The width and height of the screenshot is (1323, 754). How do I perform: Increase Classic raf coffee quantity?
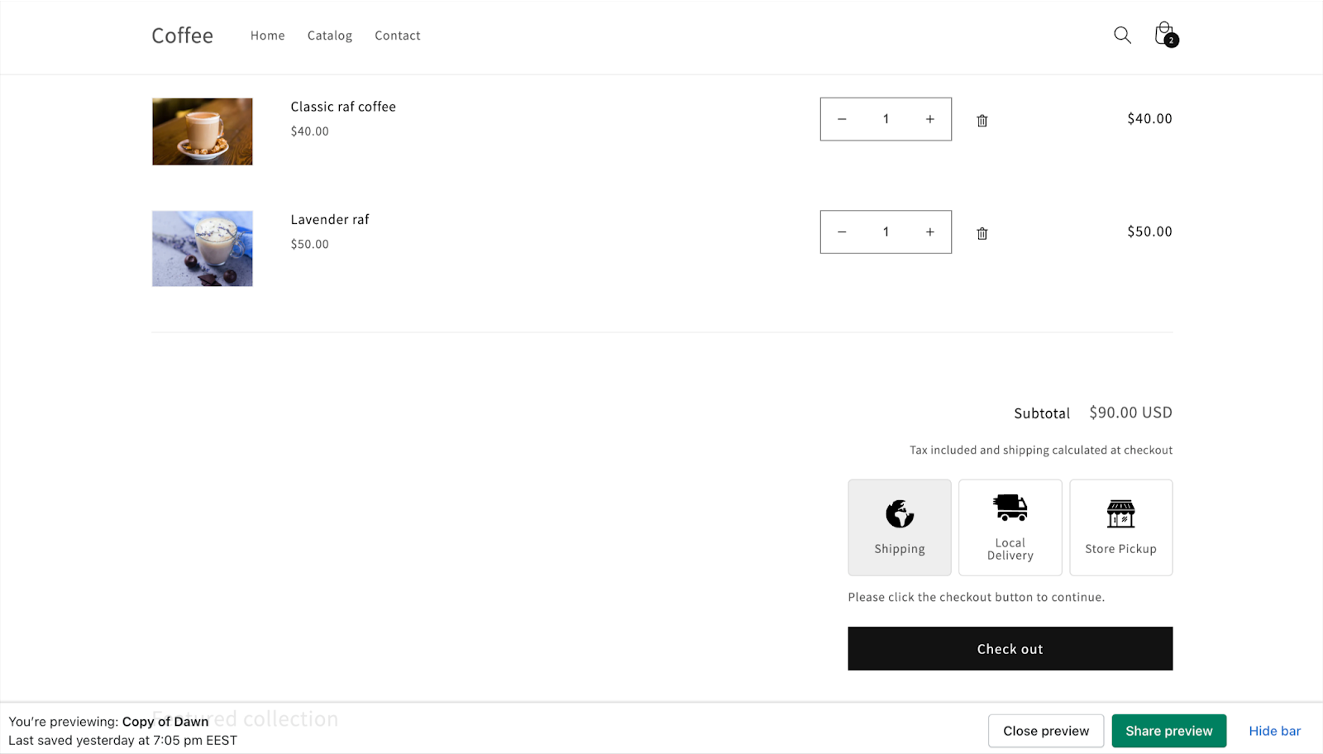pos(929,119)
